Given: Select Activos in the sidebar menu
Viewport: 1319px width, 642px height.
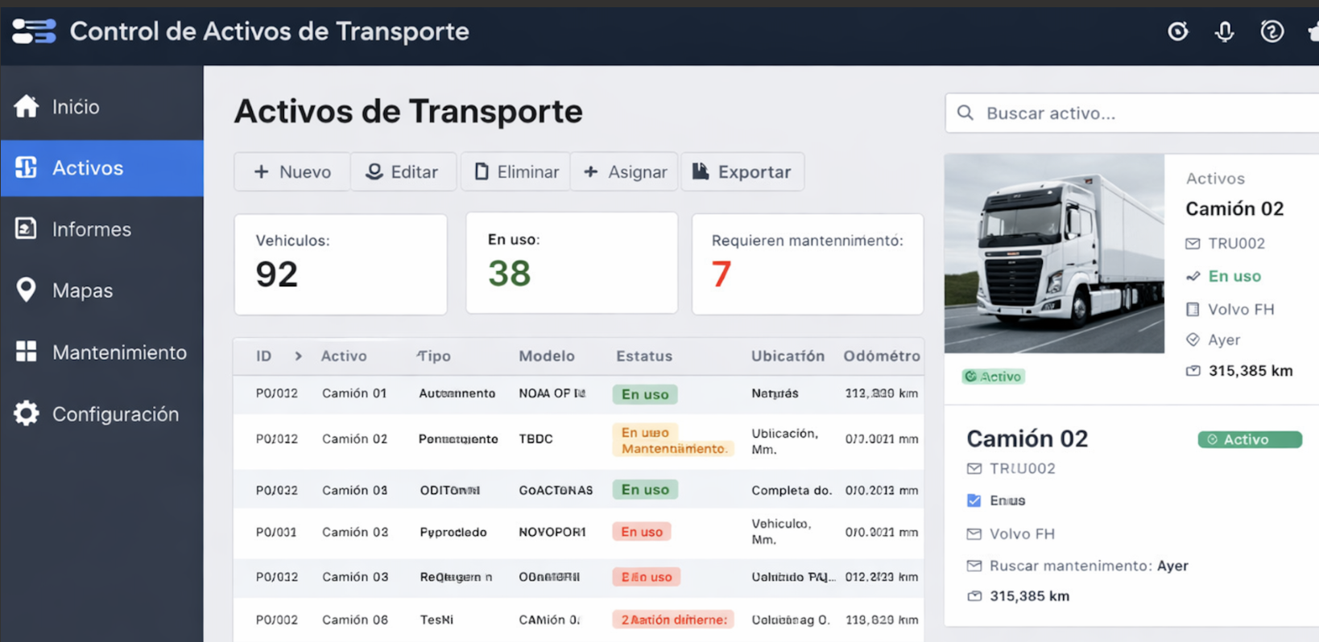Looking at the screenshot, I should pyautogui.click(x=88, y=168).
